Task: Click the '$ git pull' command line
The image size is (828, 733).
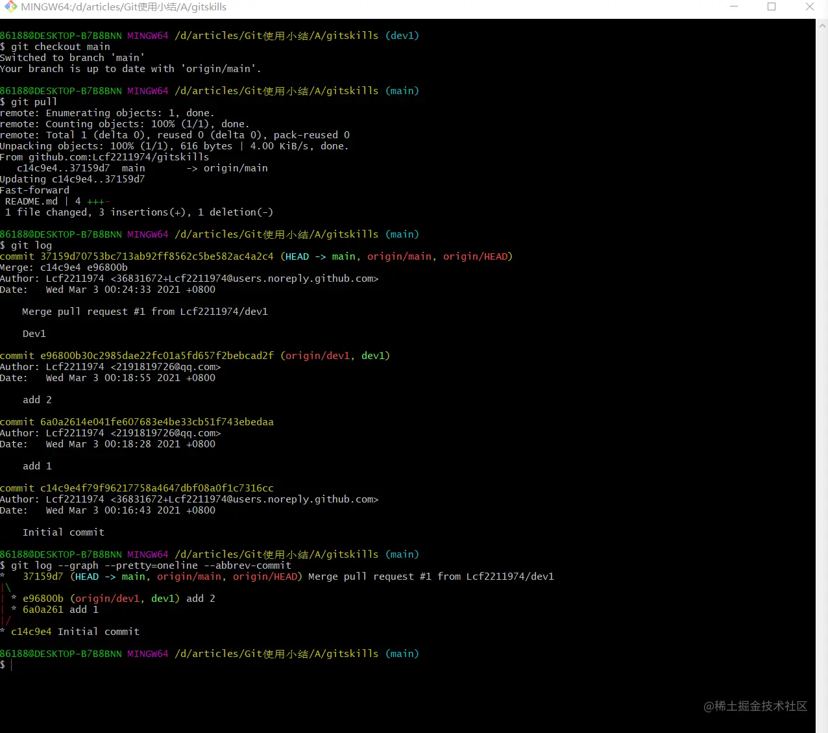Action: (29, 102)
